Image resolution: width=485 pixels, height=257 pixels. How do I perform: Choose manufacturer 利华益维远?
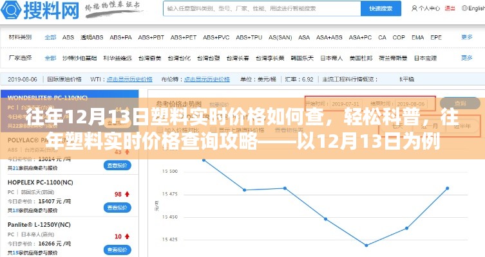[117, 58]
